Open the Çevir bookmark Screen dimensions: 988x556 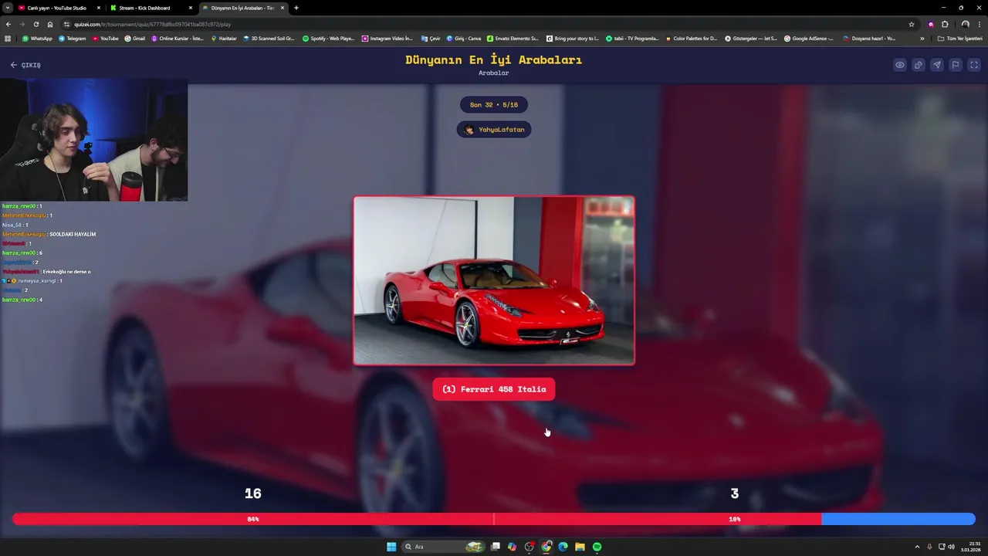(431, 38)
